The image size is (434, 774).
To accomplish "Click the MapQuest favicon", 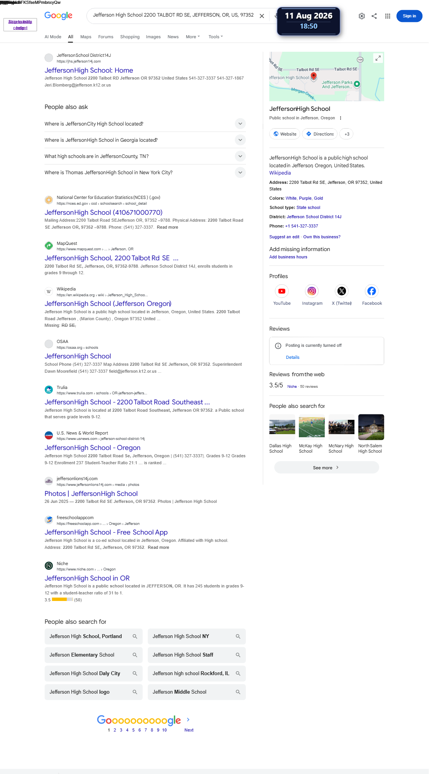I will point(49,246).
